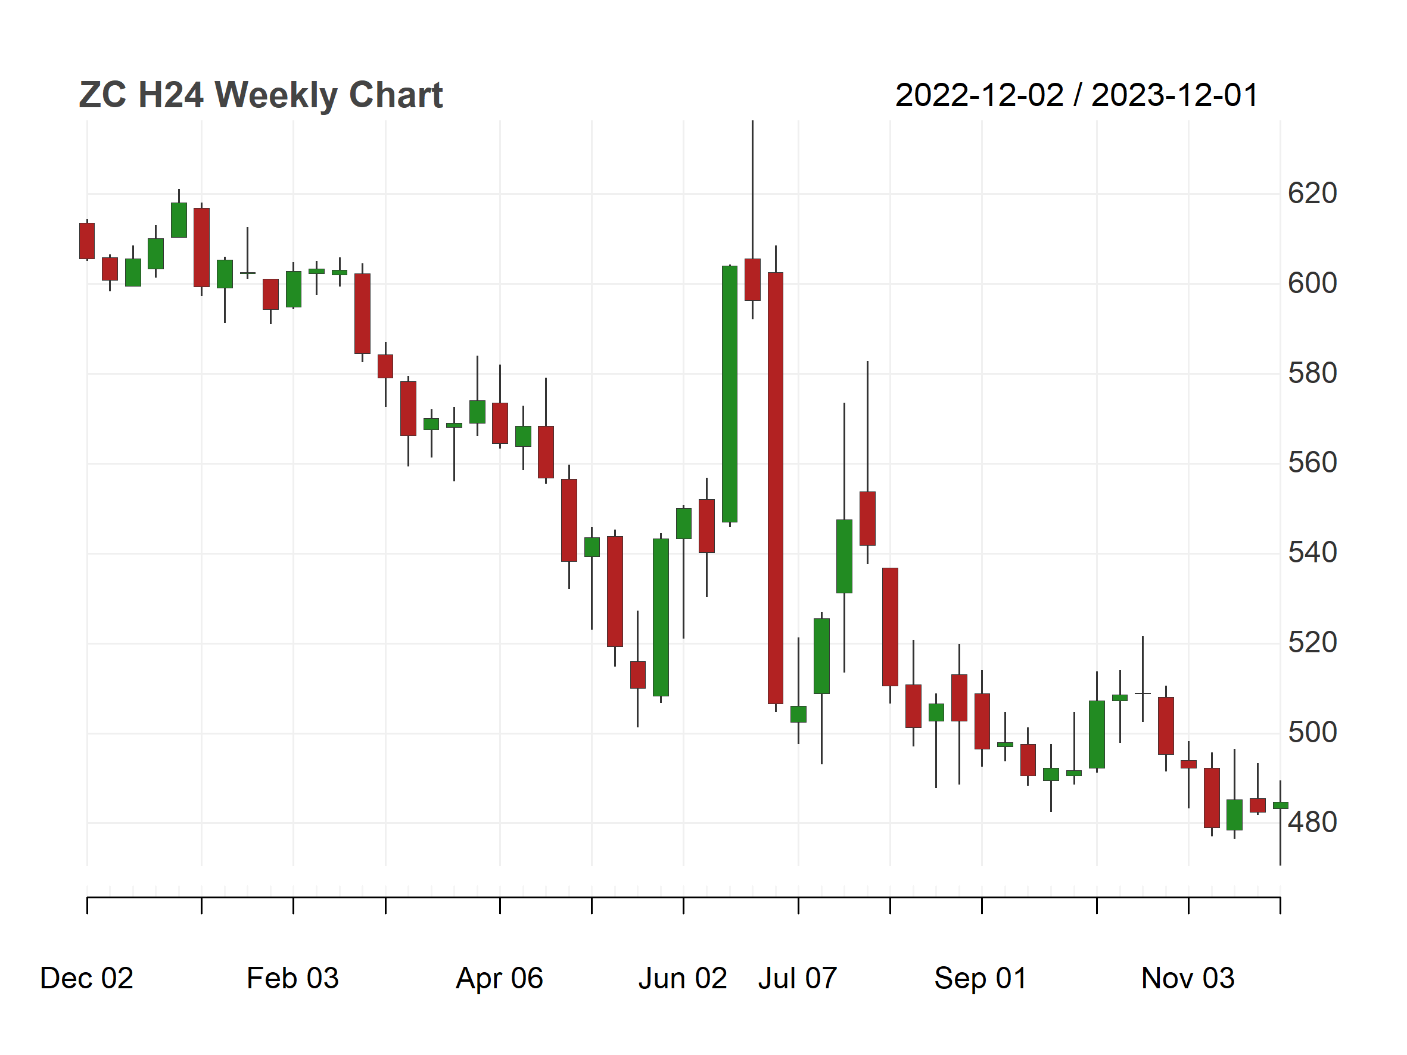This screenshot has height=1055, width=1407.
Task: Click the Apr 06 date label
Action: tap(499, 978)
